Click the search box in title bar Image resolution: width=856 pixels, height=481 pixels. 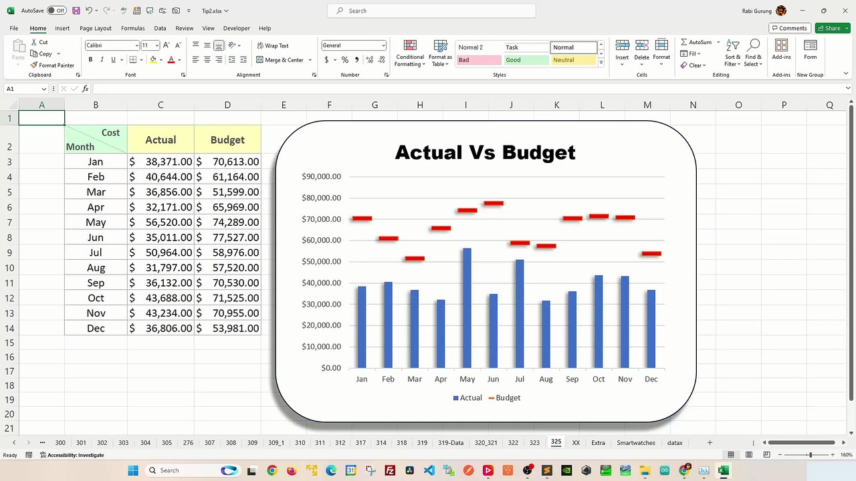pyautogui.click(x=431, y=11)
